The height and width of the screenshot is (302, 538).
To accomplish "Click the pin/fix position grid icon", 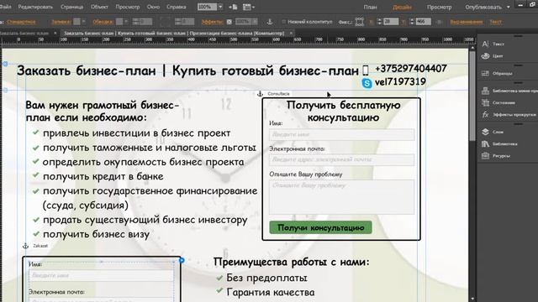I will click(x=359, y=22).
